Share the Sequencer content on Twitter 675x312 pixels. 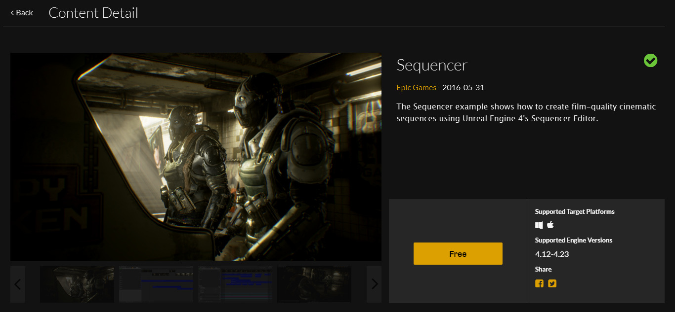pos(552,283)
